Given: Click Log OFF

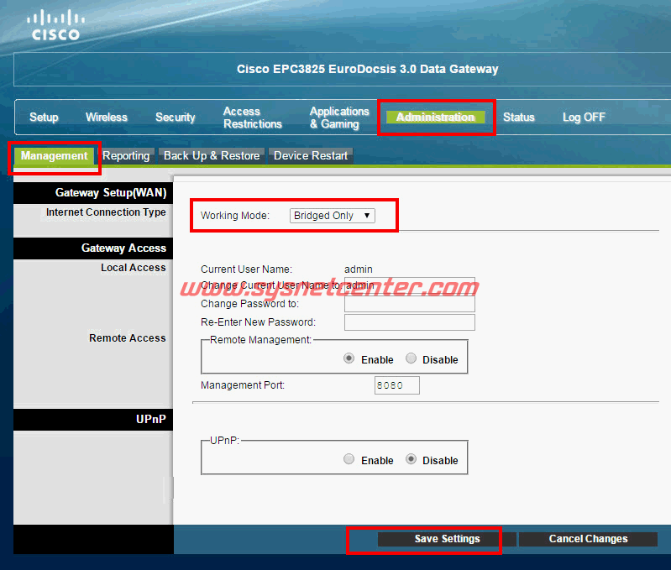Looking at the screenshot, I should point(584,118).
